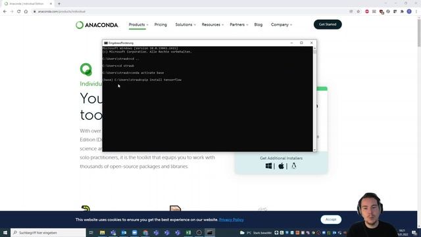Open the Privacy Policy link
The width and height of the screenshot is (421, 237).
(x=232, y=220)
